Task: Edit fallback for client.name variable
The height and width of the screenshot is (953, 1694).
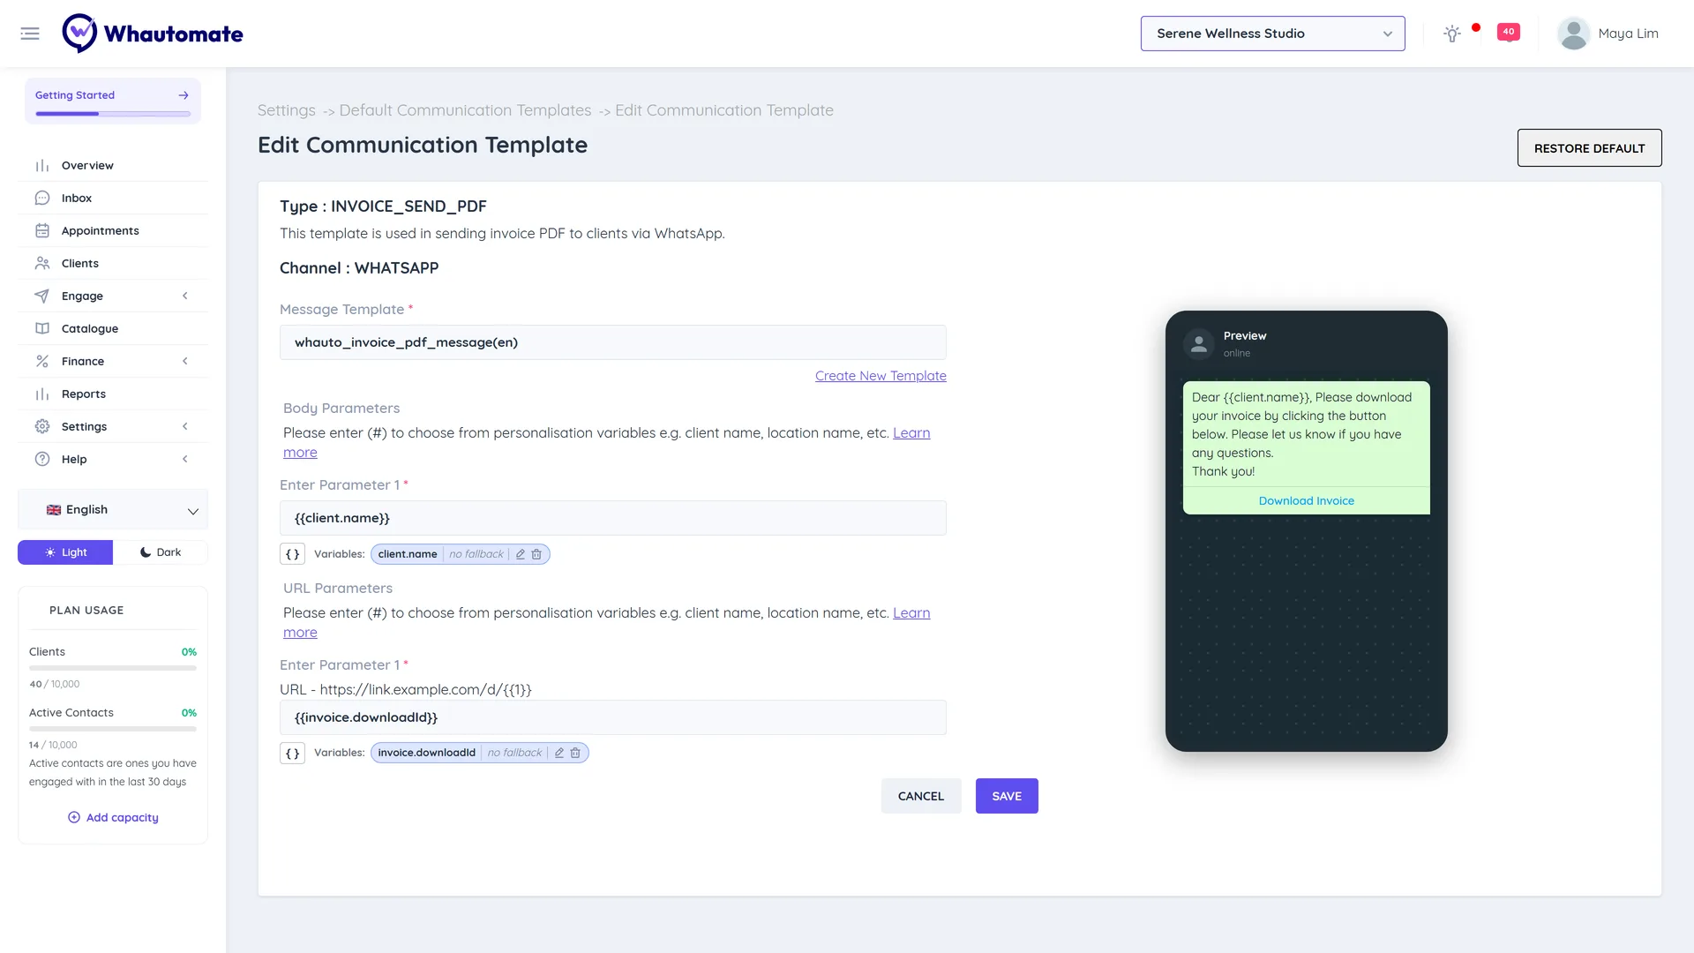Action: point(521,554)
